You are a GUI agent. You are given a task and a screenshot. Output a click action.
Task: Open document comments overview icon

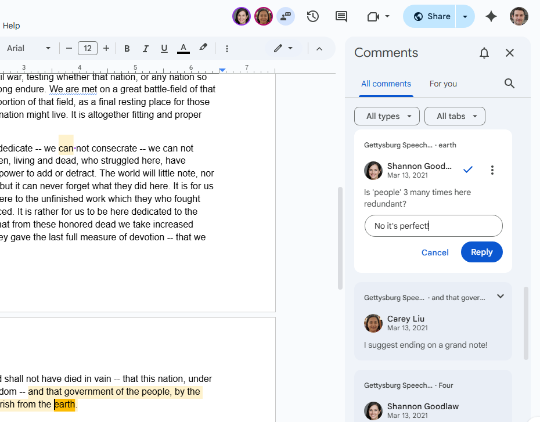341,16
